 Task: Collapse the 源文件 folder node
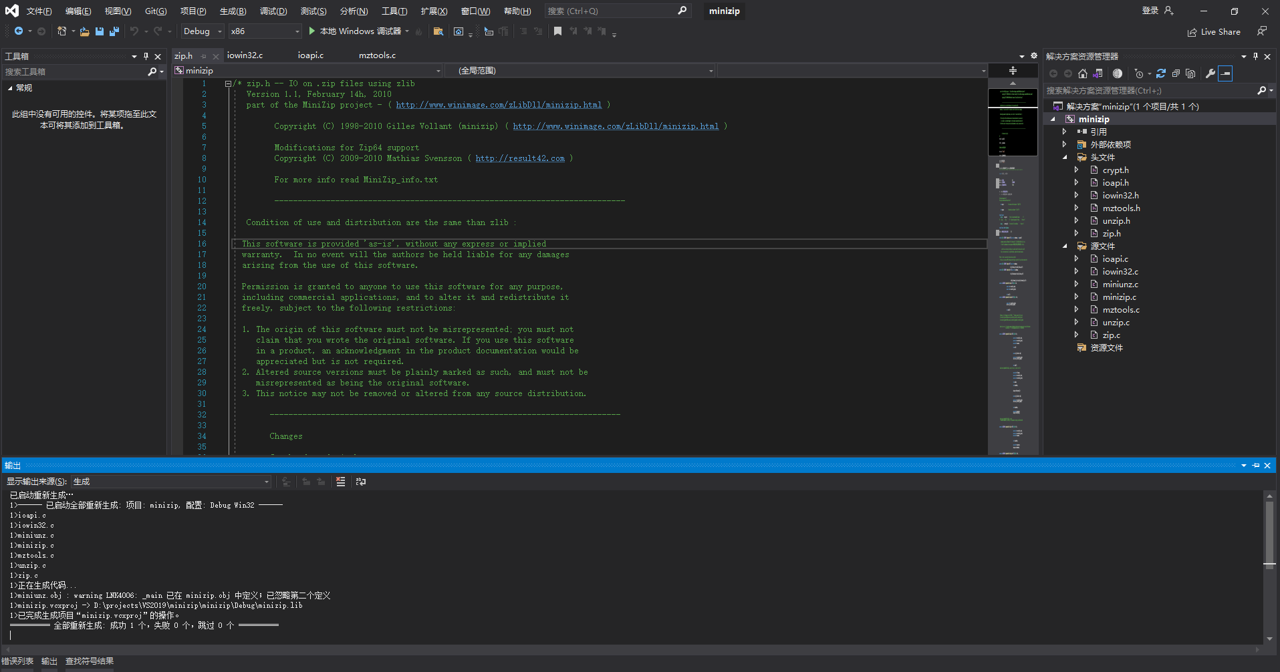click(1065, 246)
